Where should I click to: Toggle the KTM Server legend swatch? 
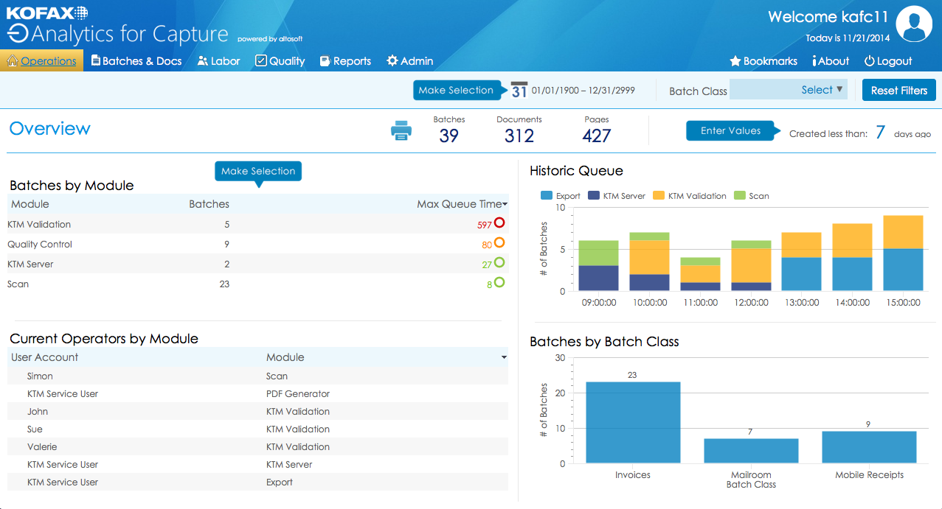[594, 196]
